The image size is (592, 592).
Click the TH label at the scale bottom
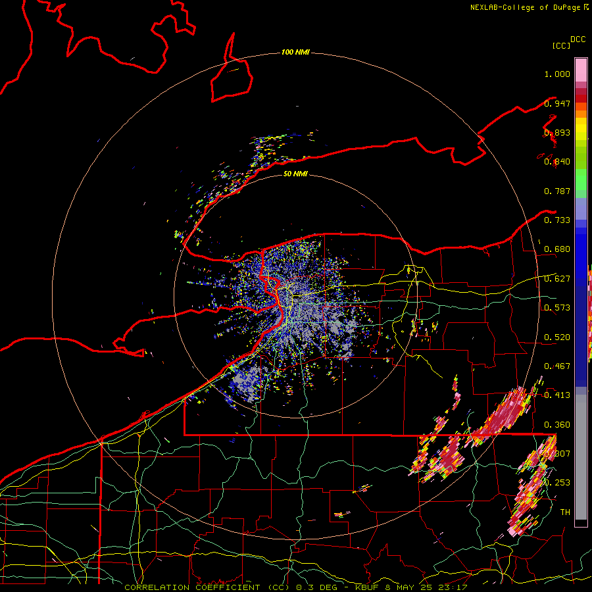point(565,512)
